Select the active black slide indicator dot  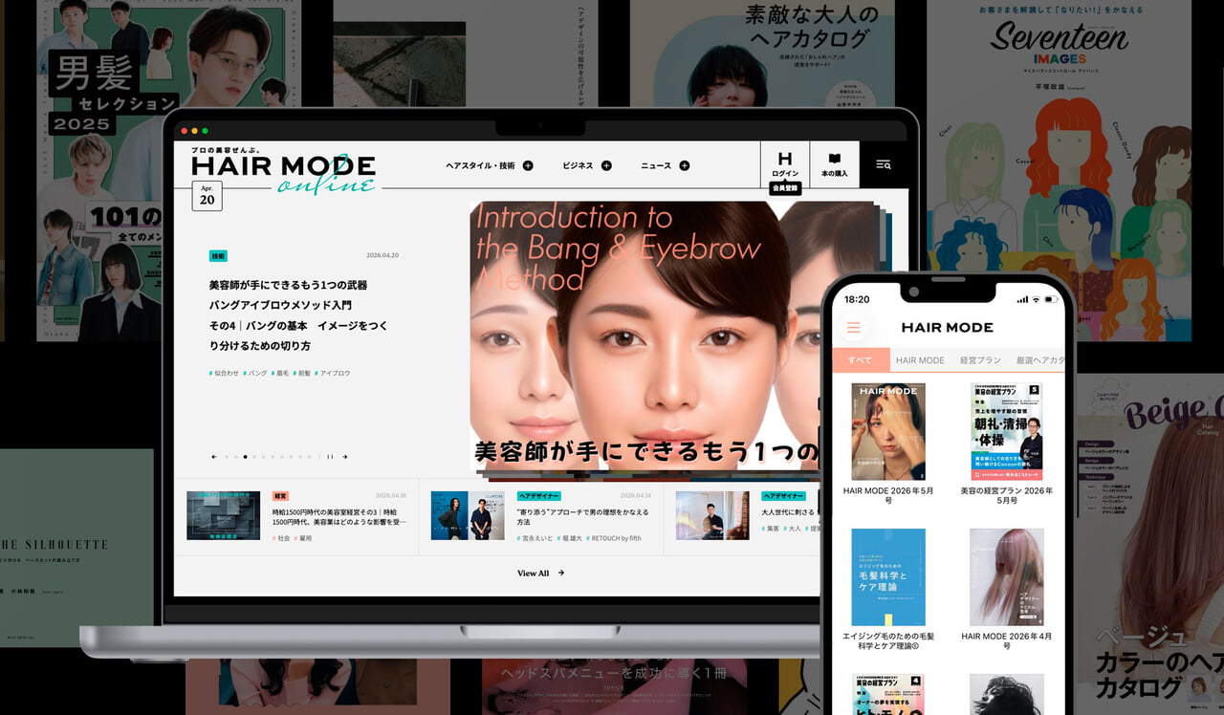click(x=245, y=457)
